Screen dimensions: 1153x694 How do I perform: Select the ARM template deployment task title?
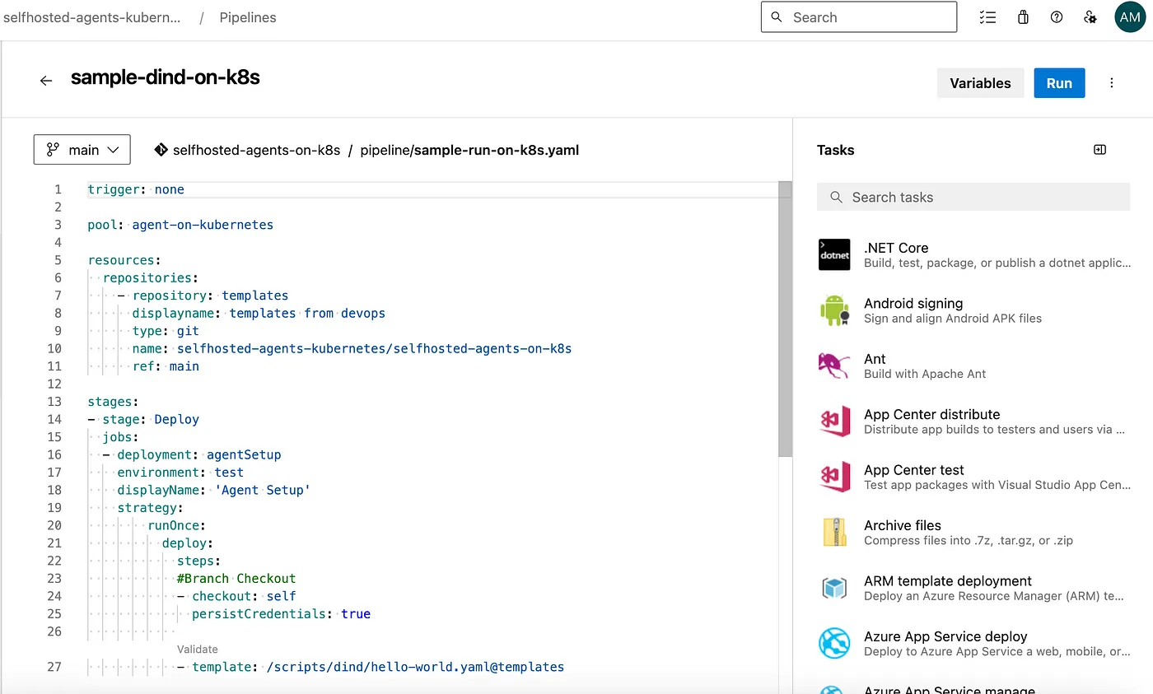(x=948, y=581)
